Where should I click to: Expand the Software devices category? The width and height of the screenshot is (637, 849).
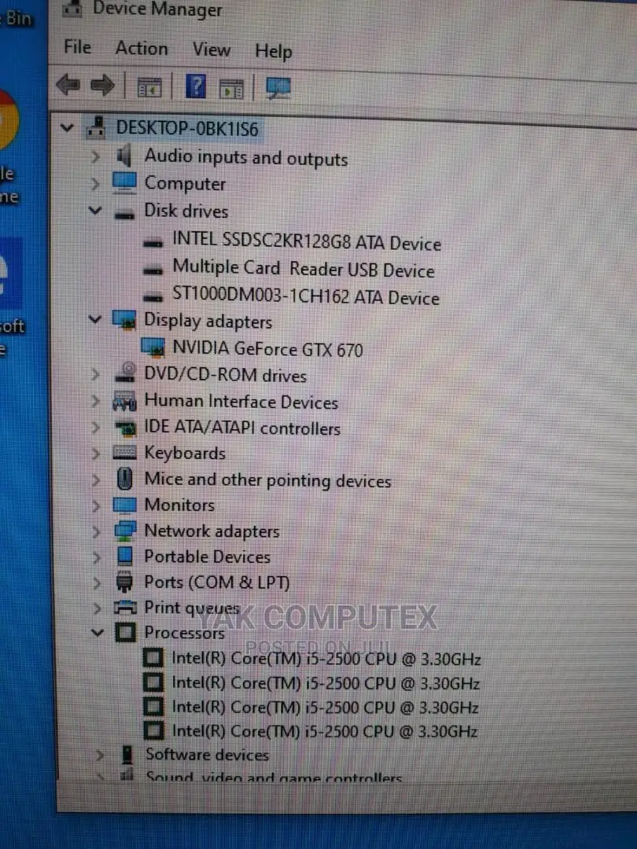[100, 755]
